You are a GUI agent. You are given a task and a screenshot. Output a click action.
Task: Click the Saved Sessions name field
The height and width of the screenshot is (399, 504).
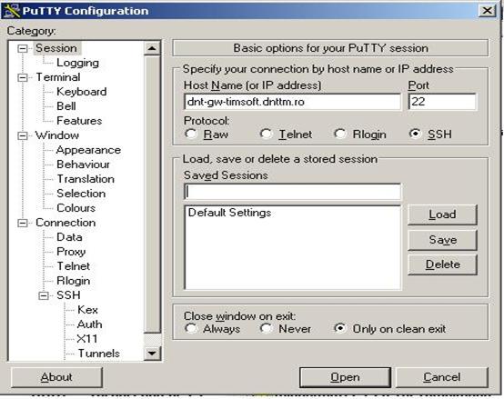(293, 192)
